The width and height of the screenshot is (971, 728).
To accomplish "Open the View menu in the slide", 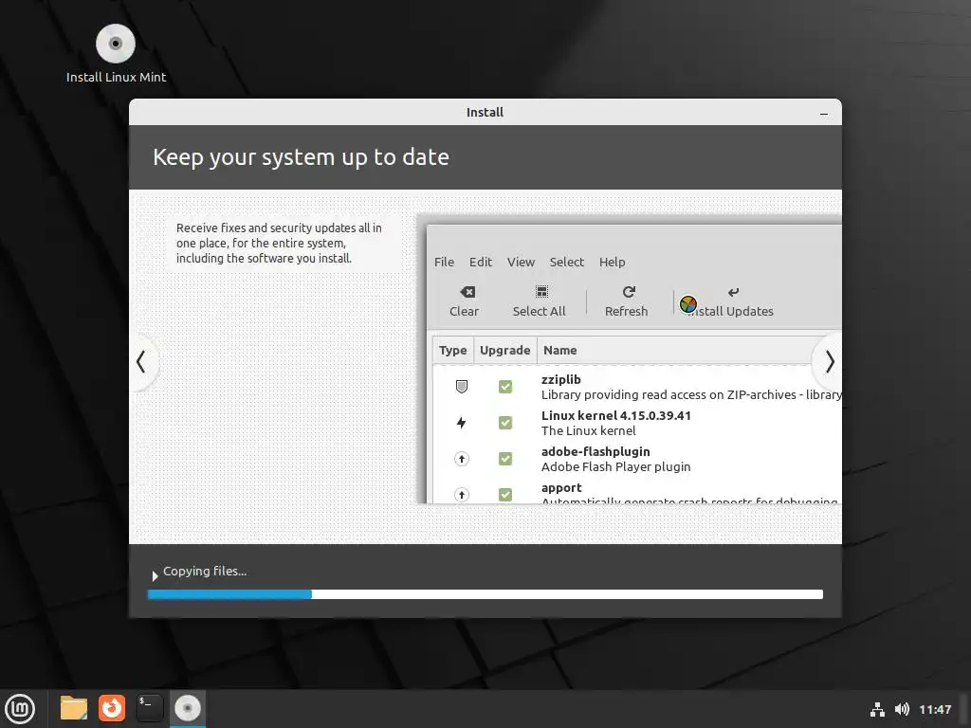I will point(521,262).
